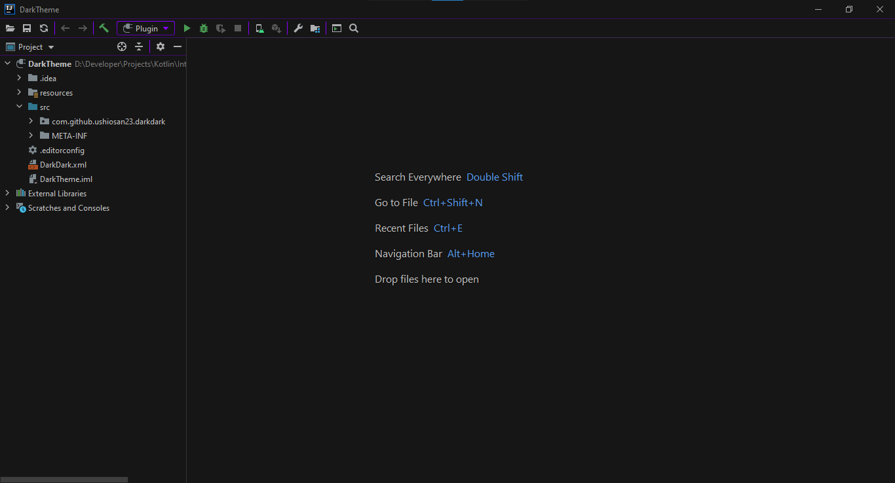Screen dimensions: 895x483
Task: Click the horizontal scrollbar below the Project tree
Action: [x=64, y=479]
